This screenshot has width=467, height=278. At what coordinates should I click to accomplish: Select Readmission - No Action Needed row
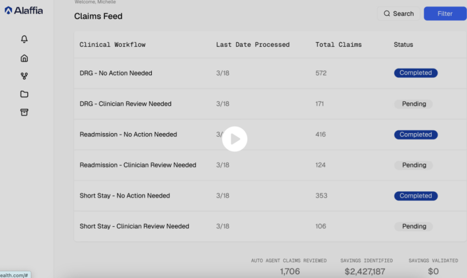pyautogui.click(x=270, y=134)
